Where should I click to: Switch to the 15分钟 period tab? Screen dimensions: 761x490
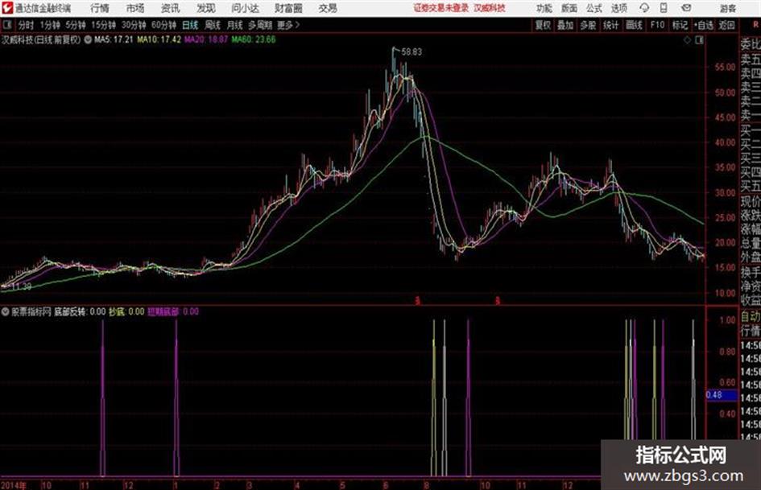click(104, 25)
